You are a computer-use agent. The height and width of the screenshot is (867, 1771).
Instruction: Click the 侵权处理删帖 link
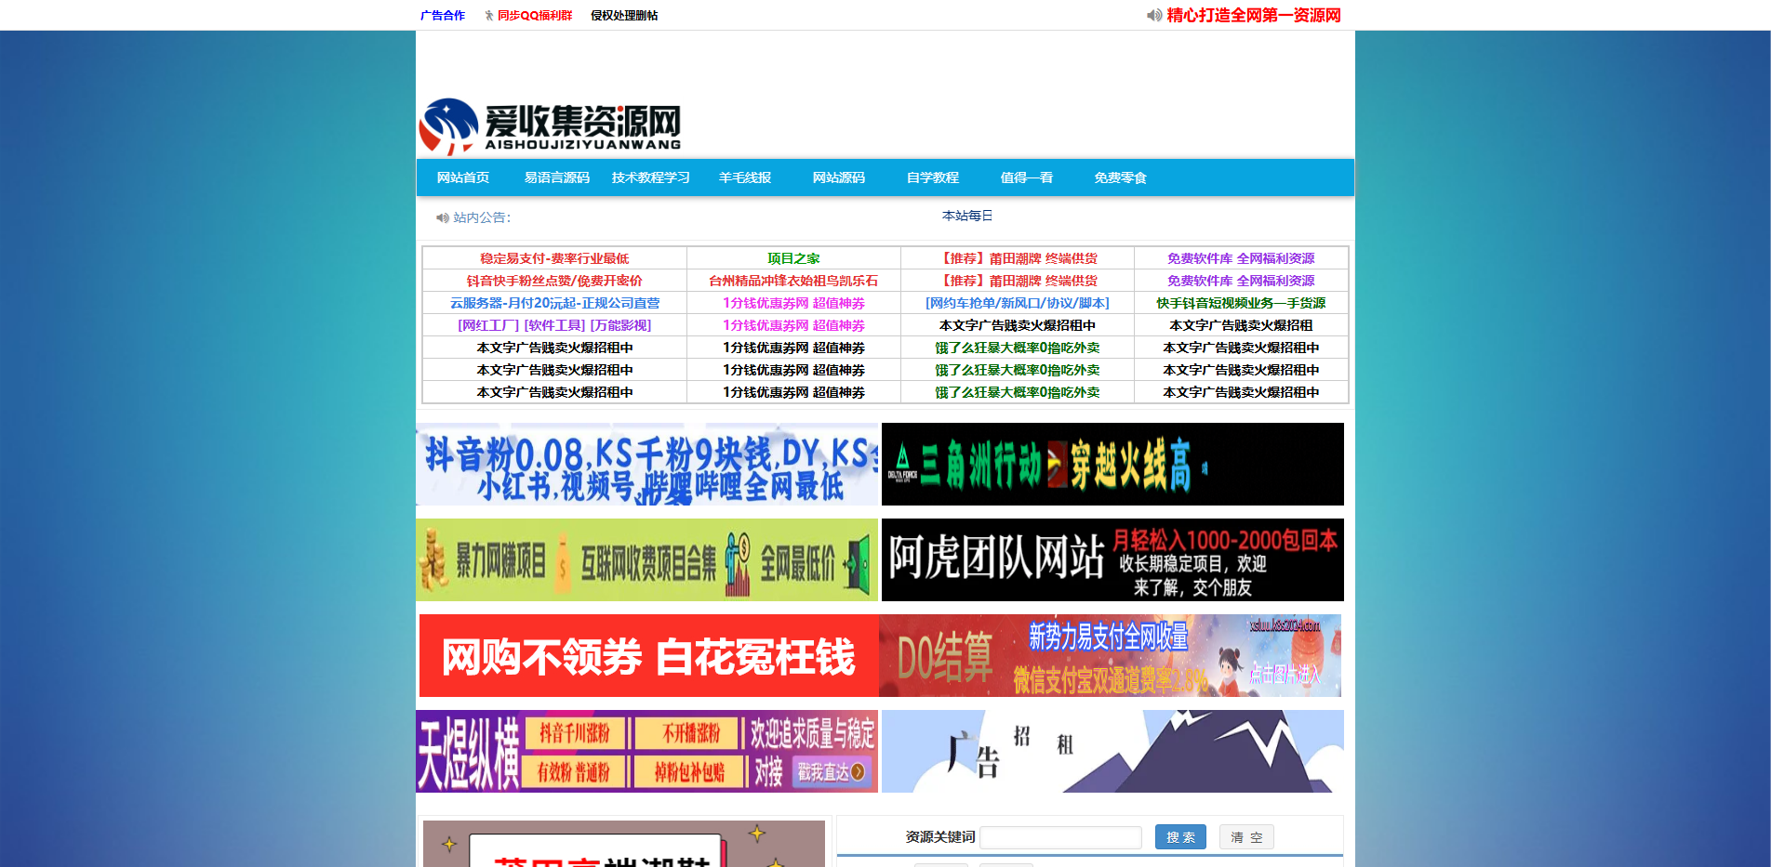(x=624, y=15)
